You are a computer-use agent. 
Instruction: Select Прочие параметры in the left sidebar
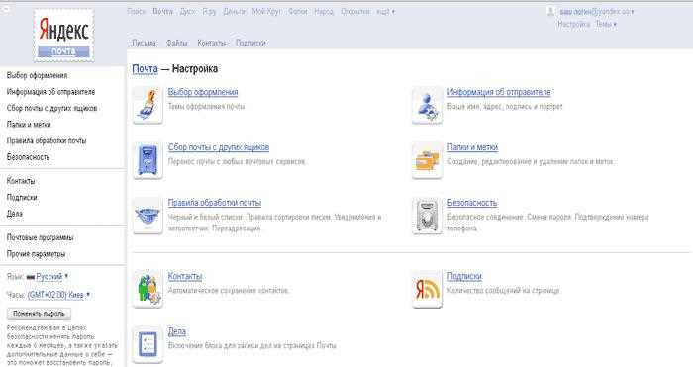(36, 254)
